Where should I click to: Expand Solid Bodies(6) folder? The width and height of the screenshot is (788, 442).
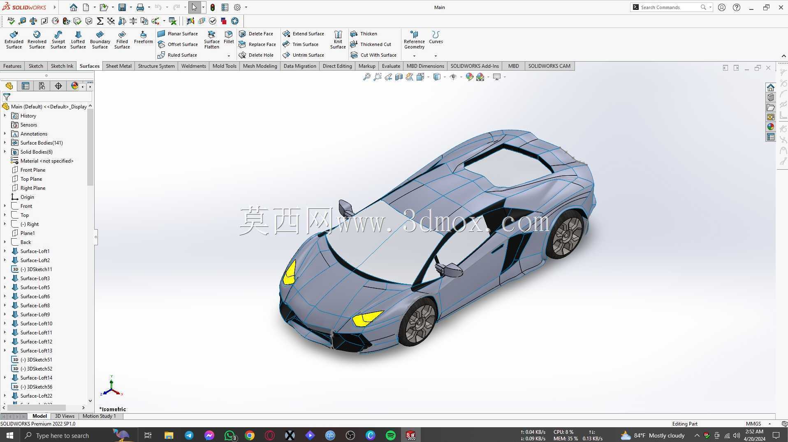click(x=5, y=152)
